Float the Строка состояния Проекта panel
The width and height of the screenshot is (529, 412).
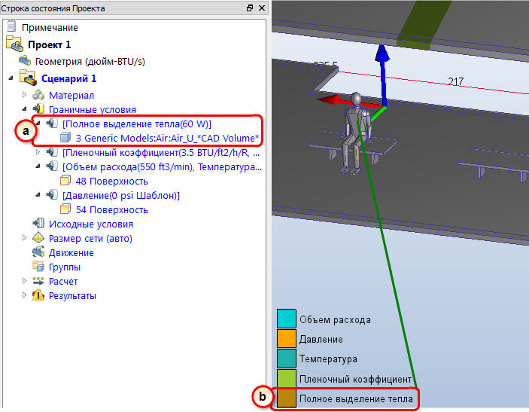(x=250, y=8)
